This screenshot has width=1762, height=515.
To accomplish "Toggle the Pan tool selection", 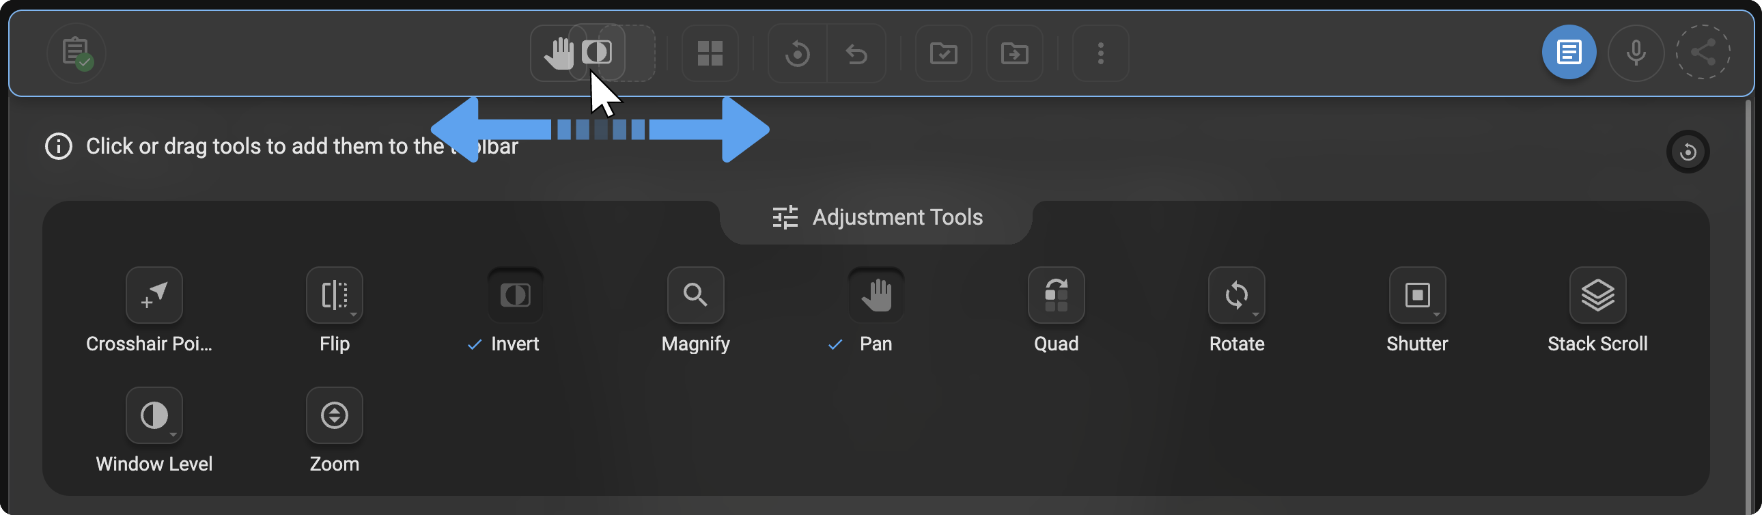I will coord(876,295).
